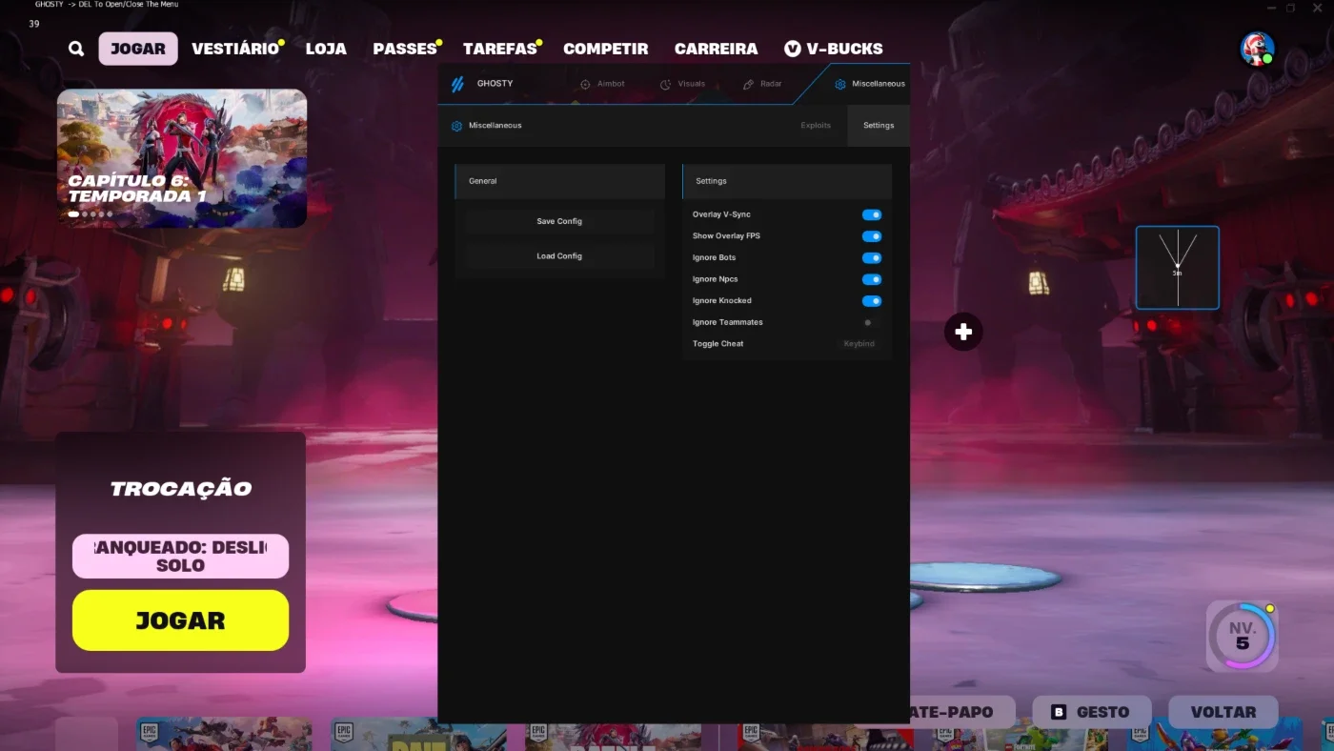The width and height of the screenshot is (1334, 751).
Task: Switch to the Aimbot tab
Action: pos(602,84)
